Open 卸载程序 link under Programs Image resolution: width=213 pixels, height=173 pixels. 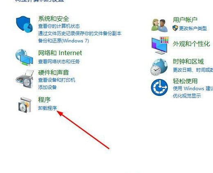pyautogui.click(x=47, y=108)
